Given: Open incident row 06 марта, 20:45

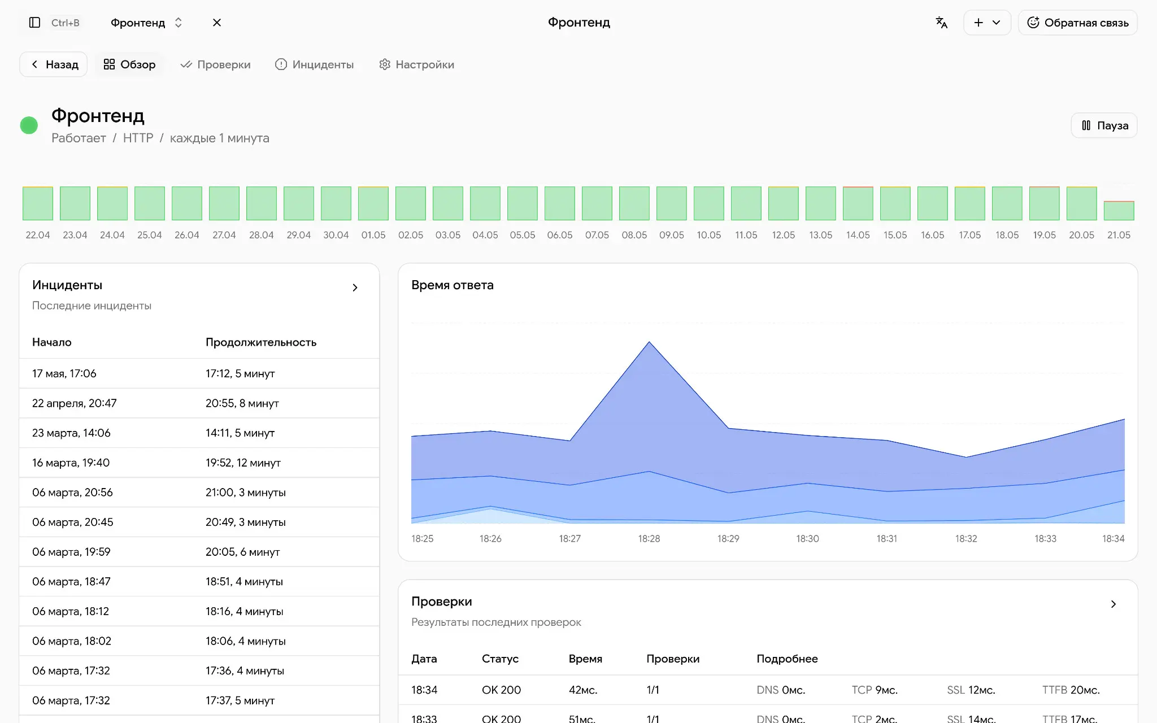Looking at the screenshot, I should coord(199,522).
